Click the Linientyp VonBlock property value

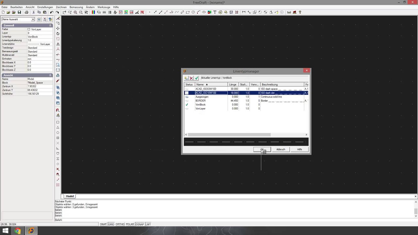40,37
